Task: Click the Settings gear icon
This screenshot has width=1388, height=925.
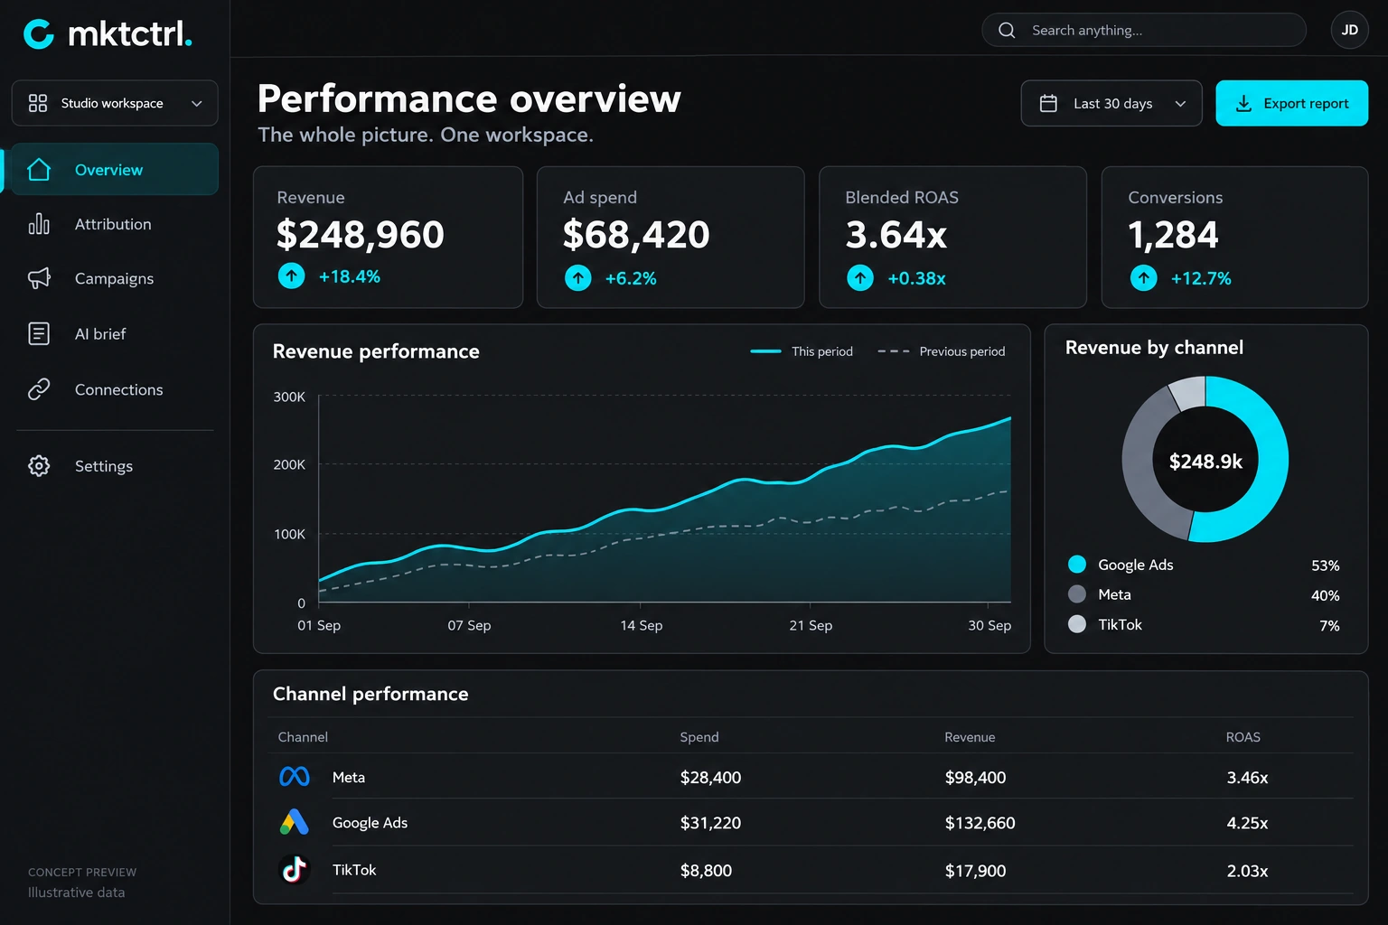Action: [39, 466]
